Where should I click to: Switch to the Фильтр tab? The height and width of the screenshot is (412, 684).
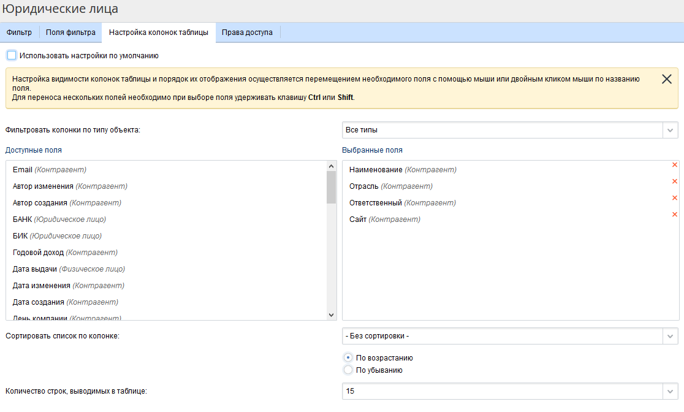point(19,32)
